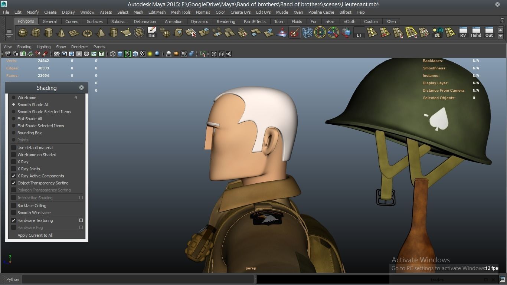Open the script editor icon at bottom right
Image resolution: width=507 pixels, height=285 pixels.
(502, 279)
